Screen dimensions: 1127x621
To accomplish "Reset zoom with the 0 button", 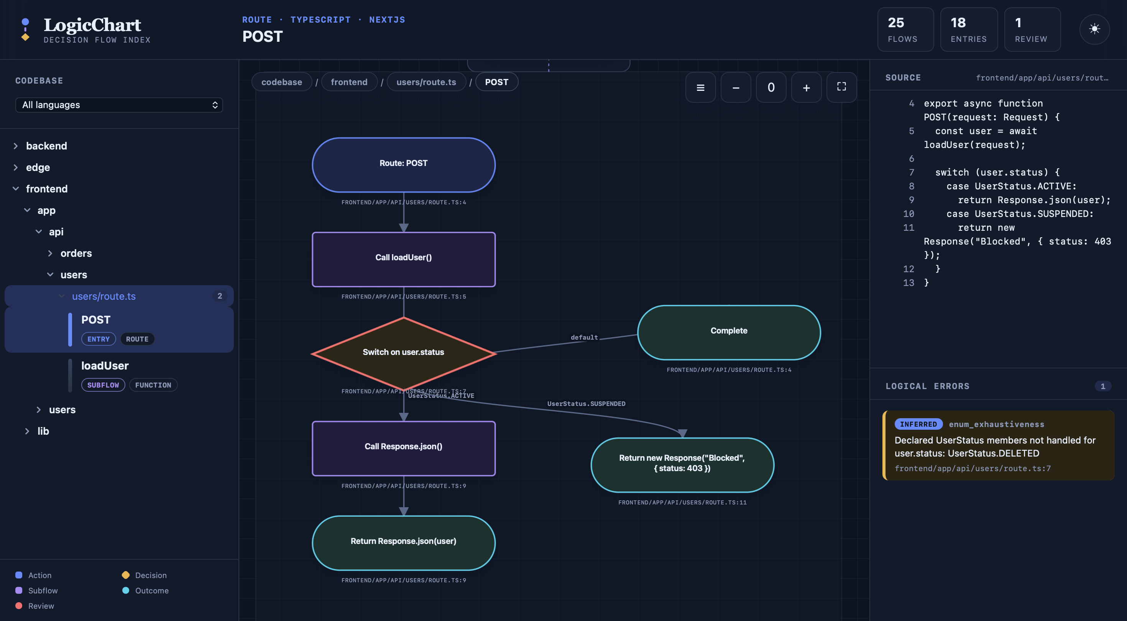I will point(771,87).
